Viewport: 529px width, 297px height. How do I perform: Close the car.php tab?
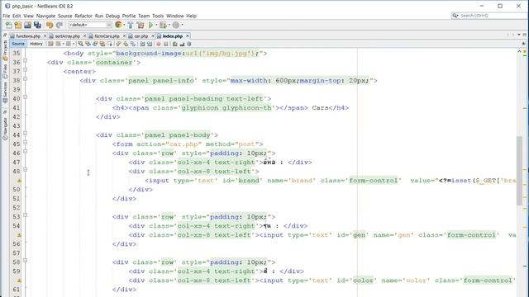pyautogui.click(x=152, y=35)
